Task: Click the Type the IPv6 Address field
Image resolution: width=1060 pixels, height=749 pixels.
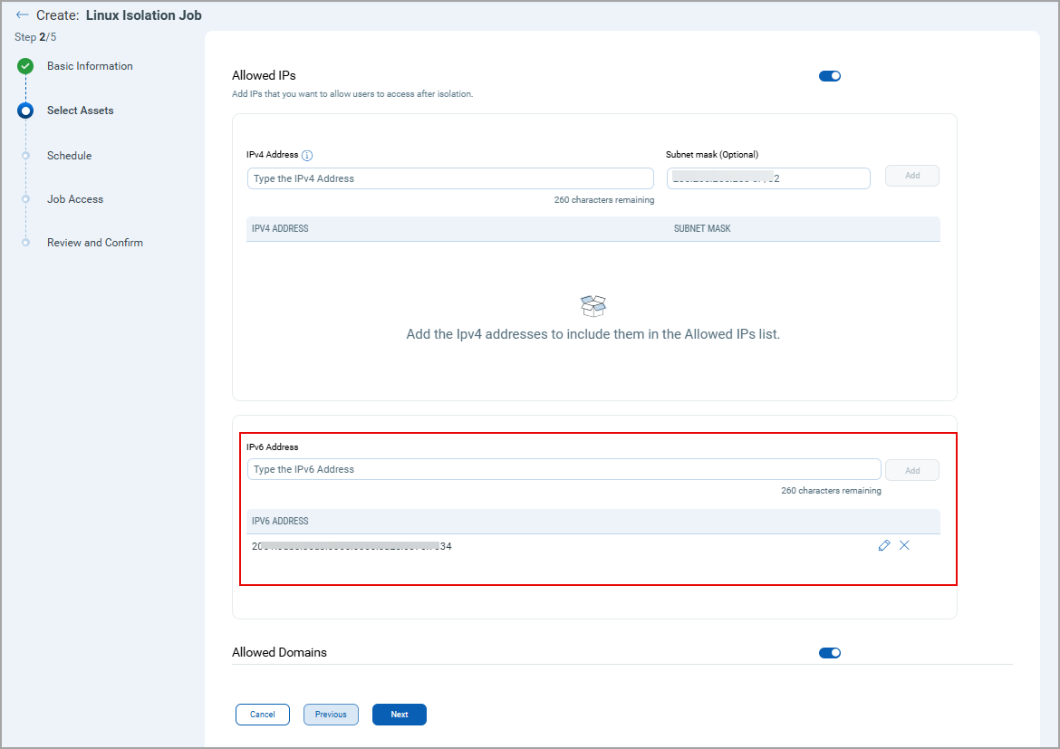Action: [x=563, y=469]
